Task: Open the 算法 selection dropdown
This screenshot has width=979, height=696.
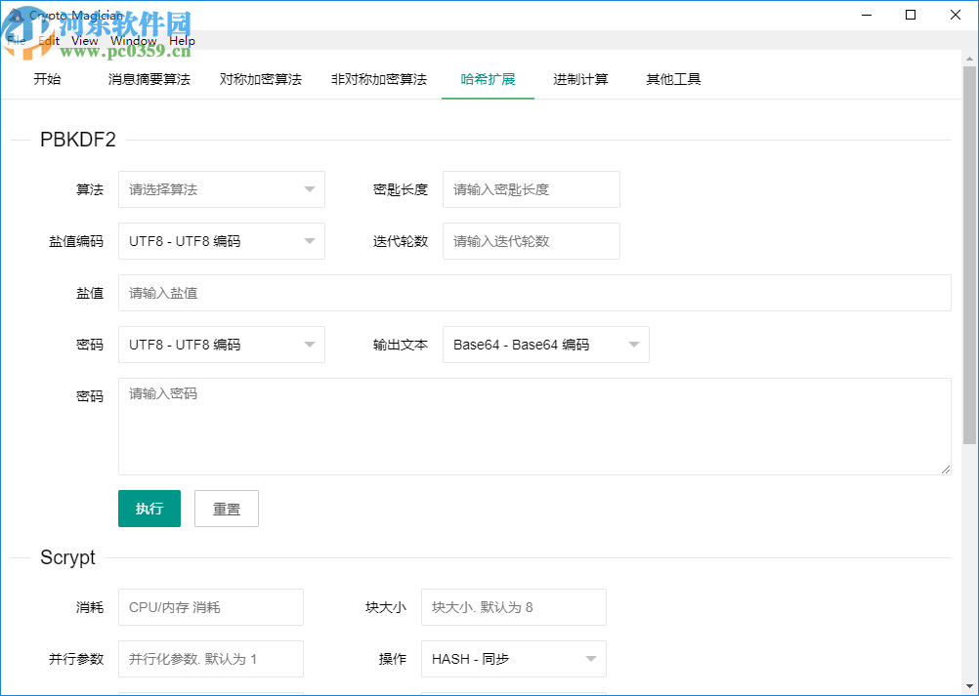Action: tap(221, 189)
